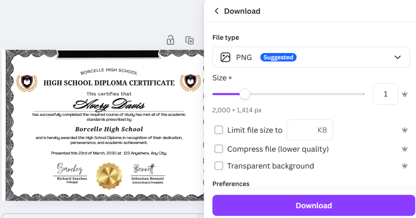Click the image icon in File type box
The height and width of the screenshot is (218, 416).
[x=225, y=57]
